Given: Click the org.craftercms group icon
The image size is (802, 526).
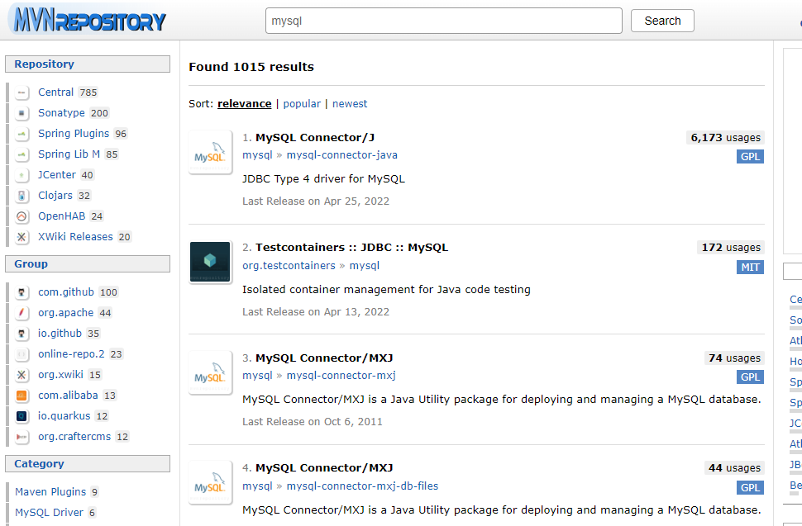Looking at the screenshot, I should click(21, 437).
